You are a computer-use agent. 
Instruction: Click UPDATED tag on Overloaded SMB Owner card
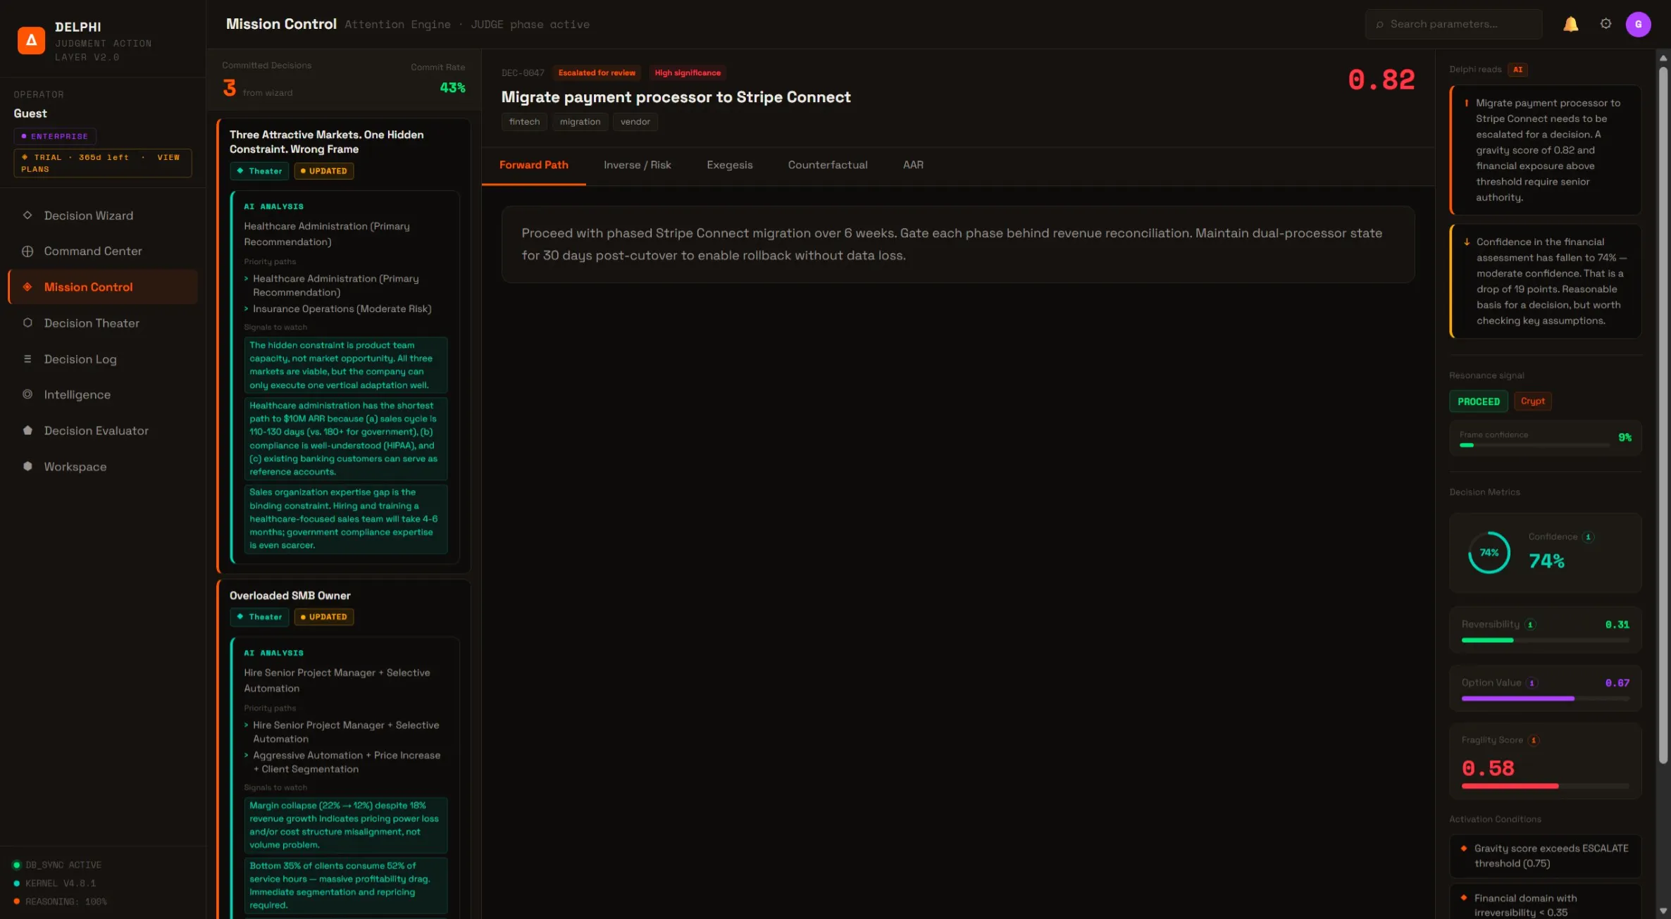[323, 617]
